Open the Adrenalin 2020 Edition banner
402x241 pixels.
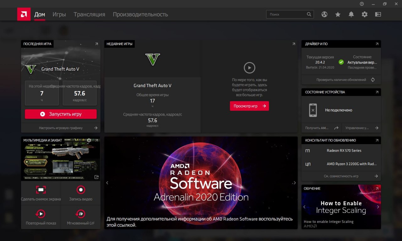click(x=201, y=182)
